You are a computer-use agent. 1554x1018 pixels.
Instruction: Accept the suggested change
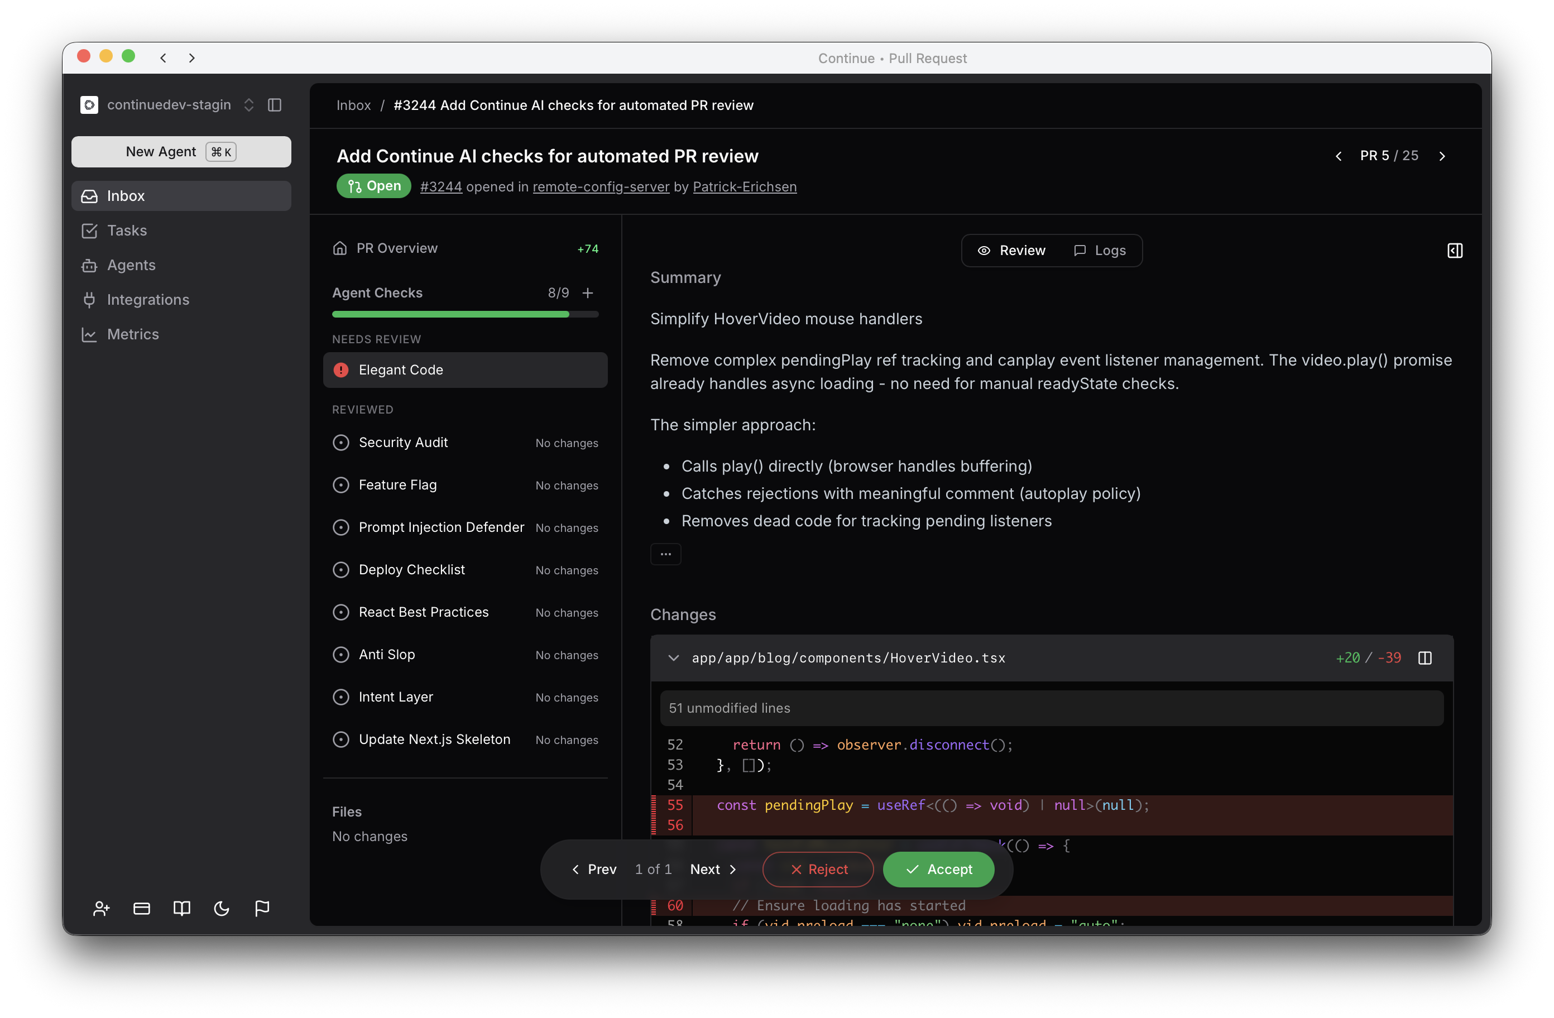[938, 869]
